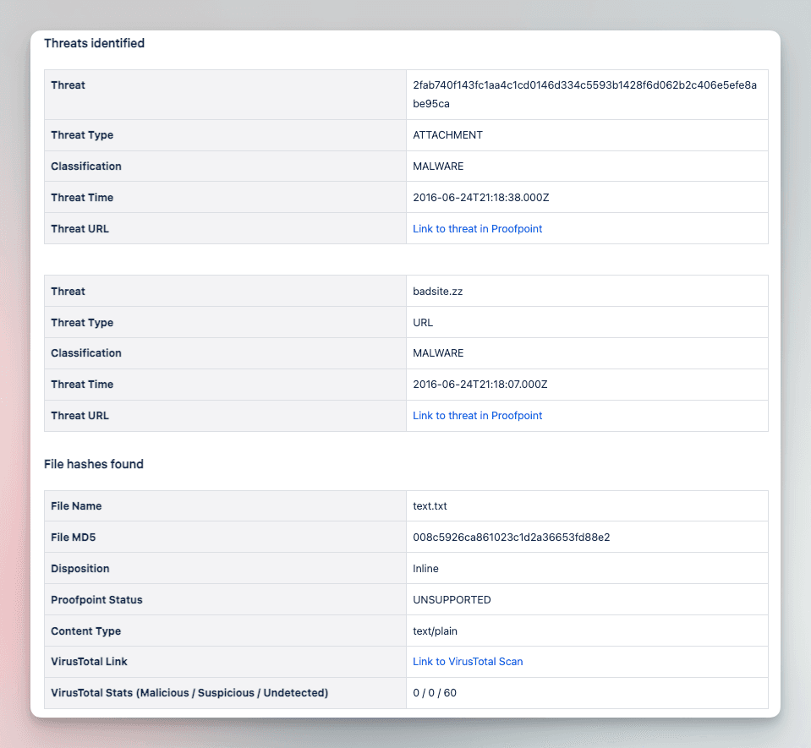Click the threat time 2016-06-24T21:18:07.000Z
The width and height of the screenshot is (811, 748).
pyautogui.click(x=480, y=384)
